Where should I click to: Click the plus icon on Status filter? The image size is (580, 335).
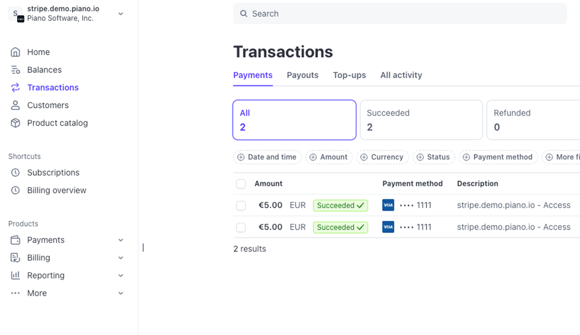pos(420,157)
